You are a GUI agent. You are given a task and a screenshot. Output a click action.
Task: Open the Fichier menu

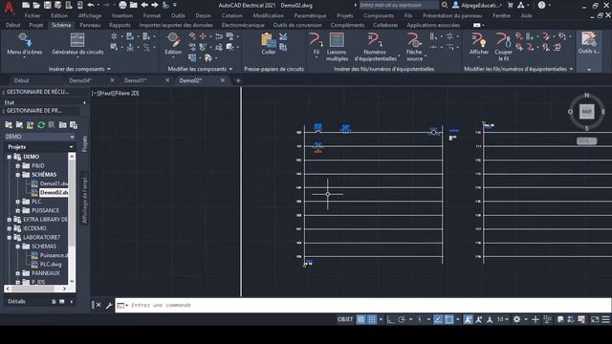click(x=33, y=16)
